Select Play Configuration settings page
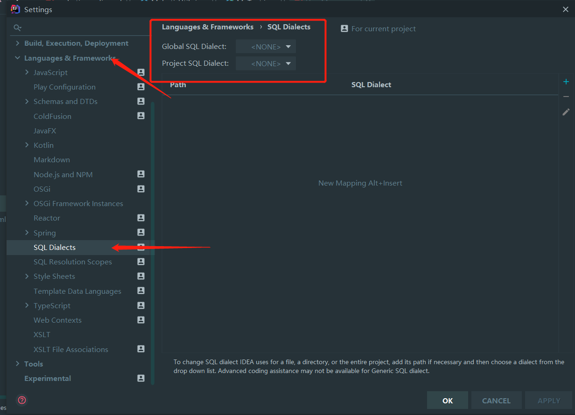The width and height of the screenshot is (575, 415). pyautogui.click(x=64, y=87)
